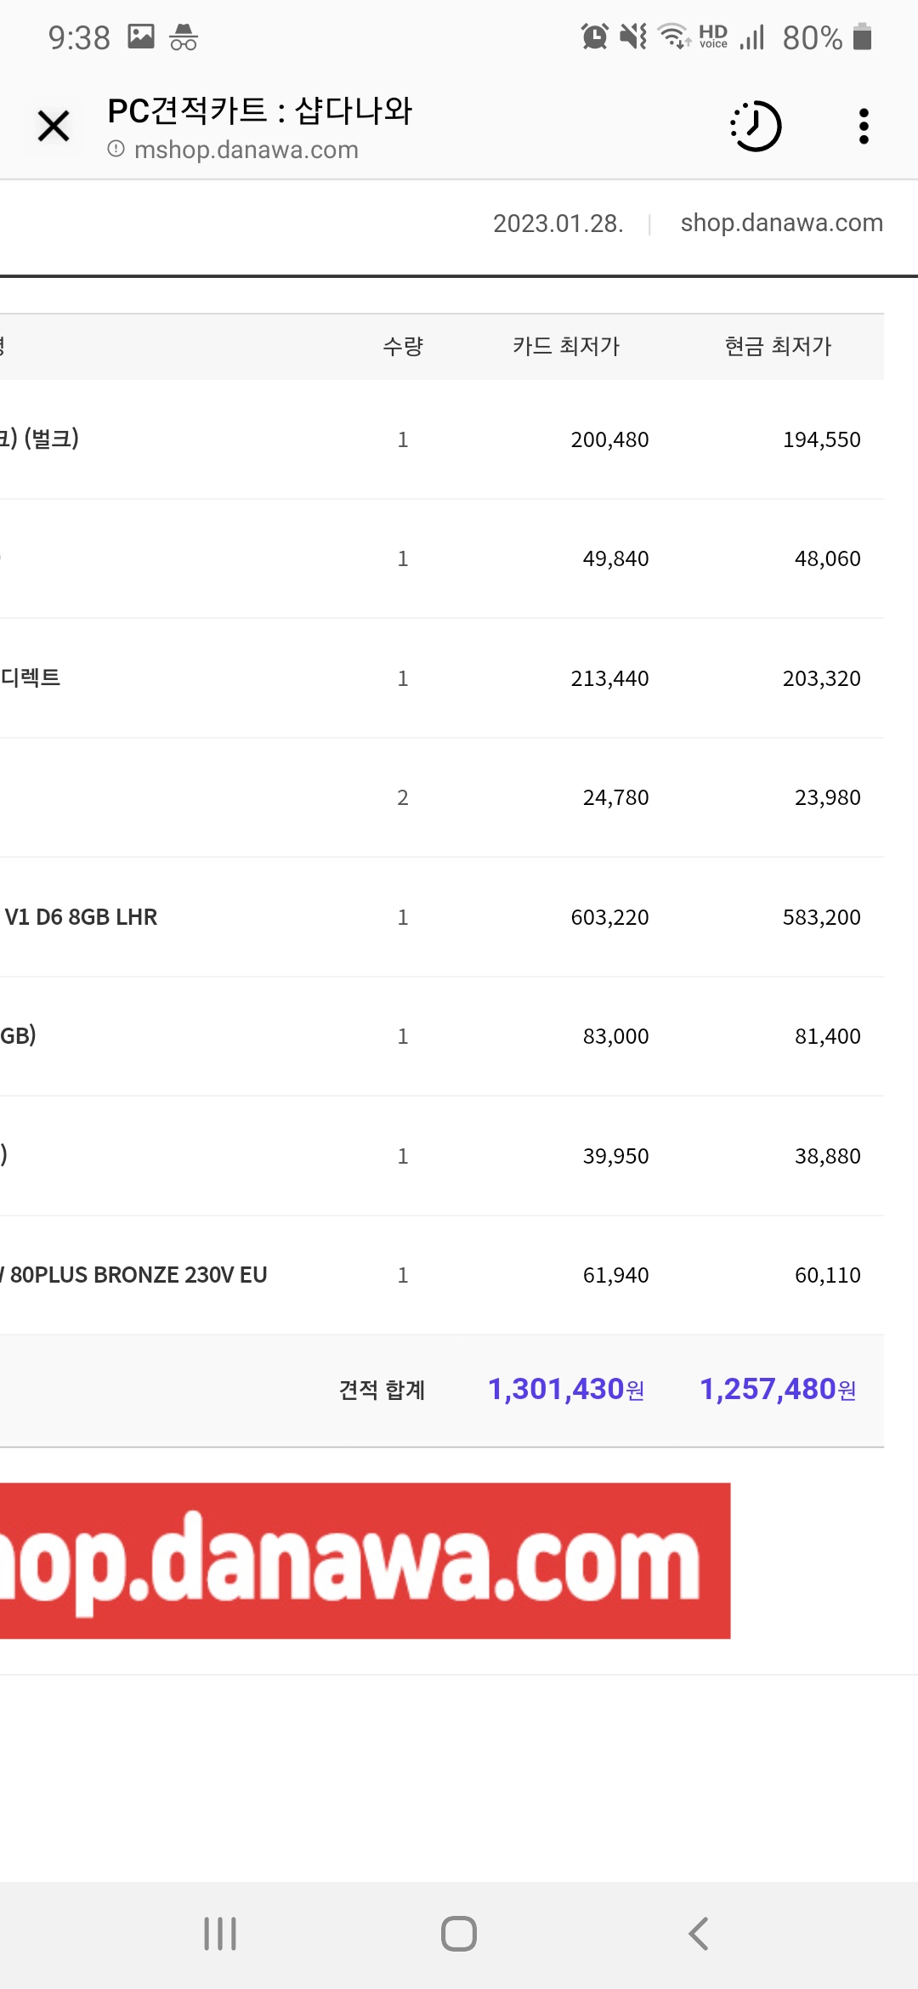Select card price 83,000
918x1989 pixels.
[615, 1036]
